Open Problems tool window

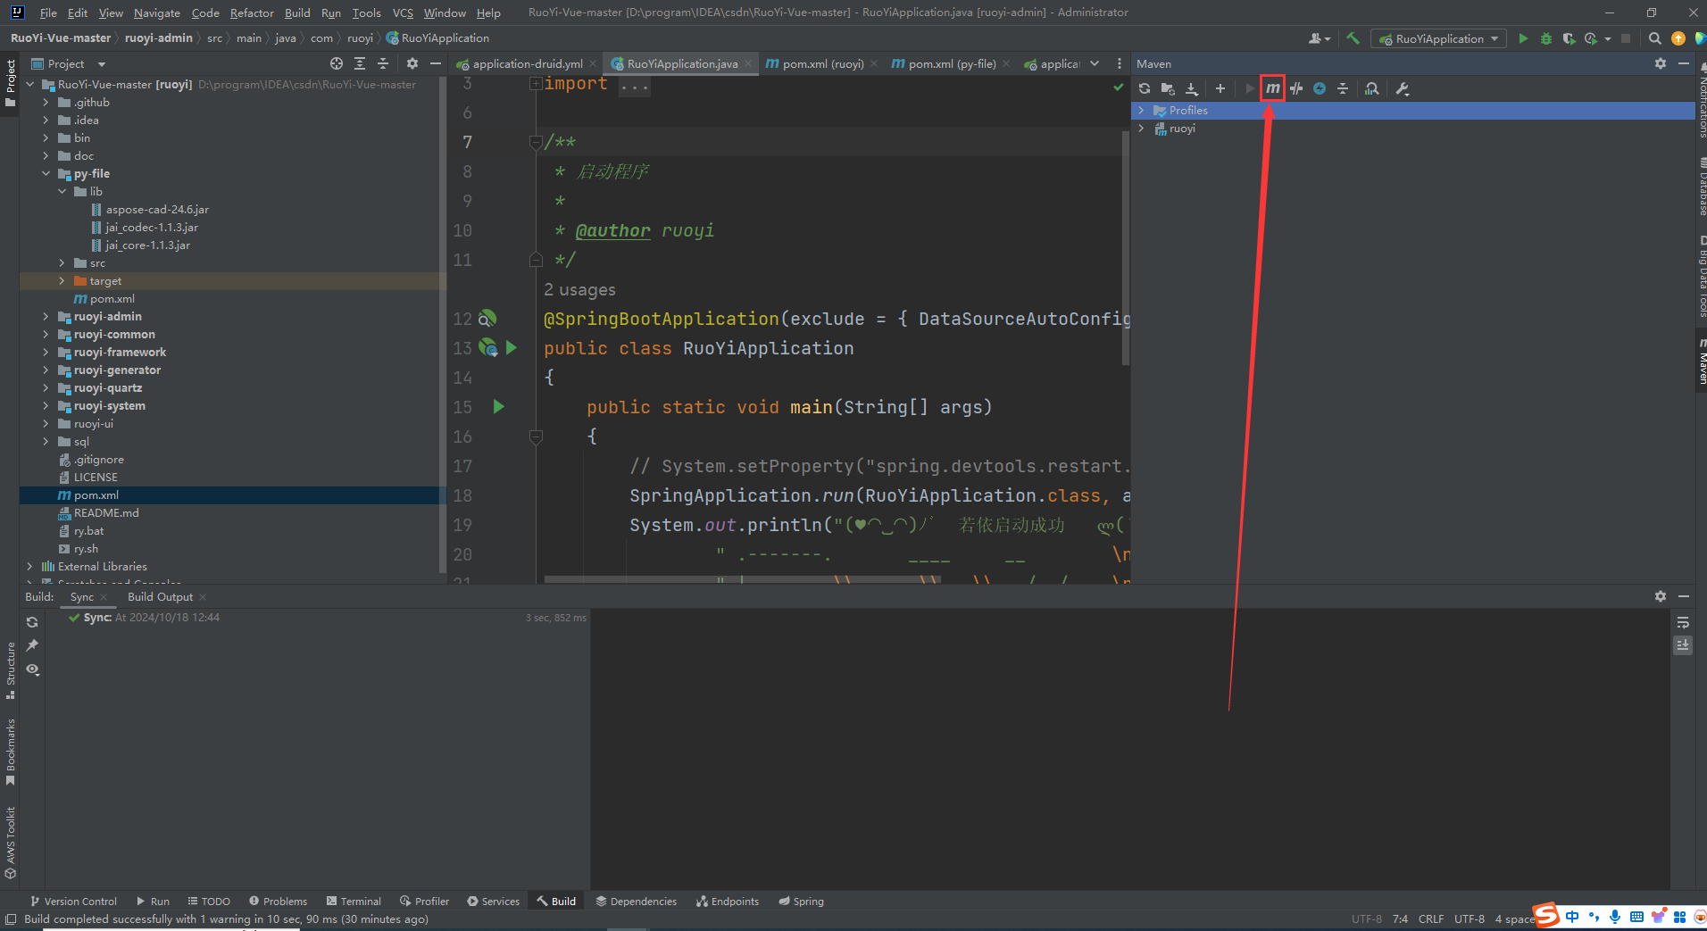(278, 901)
